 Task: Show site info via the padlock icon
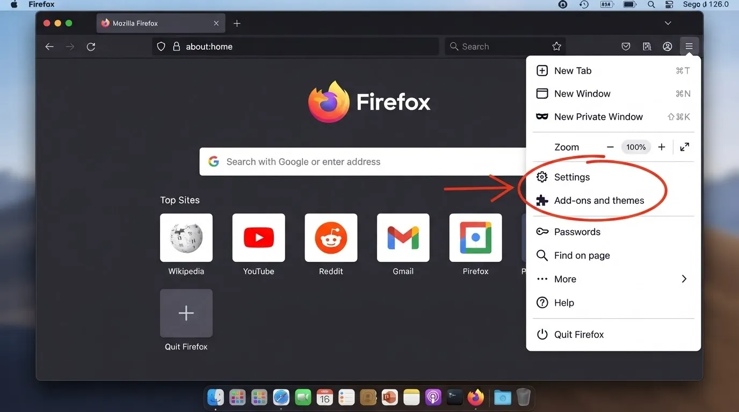click(176, 47)
